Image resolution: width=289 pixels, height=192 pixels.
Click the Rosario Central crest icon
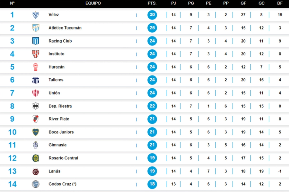35,158
